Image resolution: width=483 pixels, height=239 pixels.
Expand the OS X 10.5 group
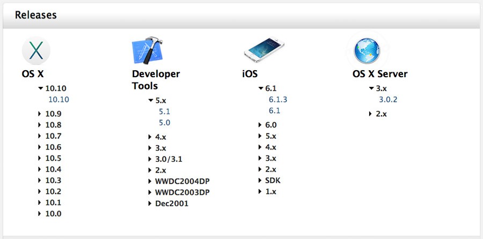(x=39, y=158)
